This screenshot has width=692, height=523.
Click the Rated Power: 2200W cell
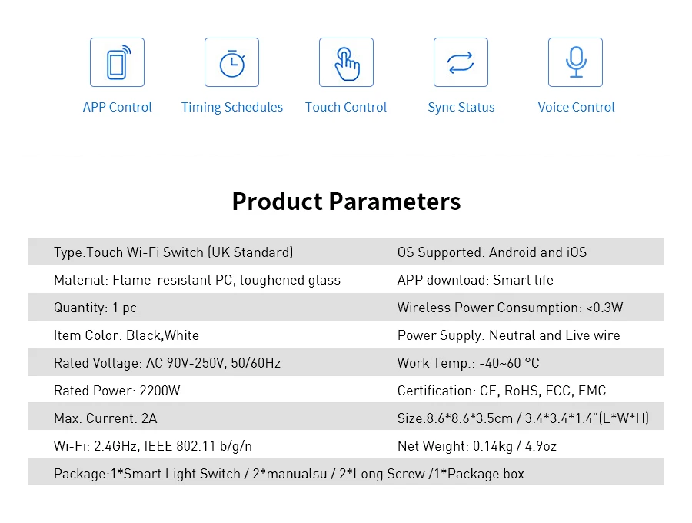click(x=117, y=391)
